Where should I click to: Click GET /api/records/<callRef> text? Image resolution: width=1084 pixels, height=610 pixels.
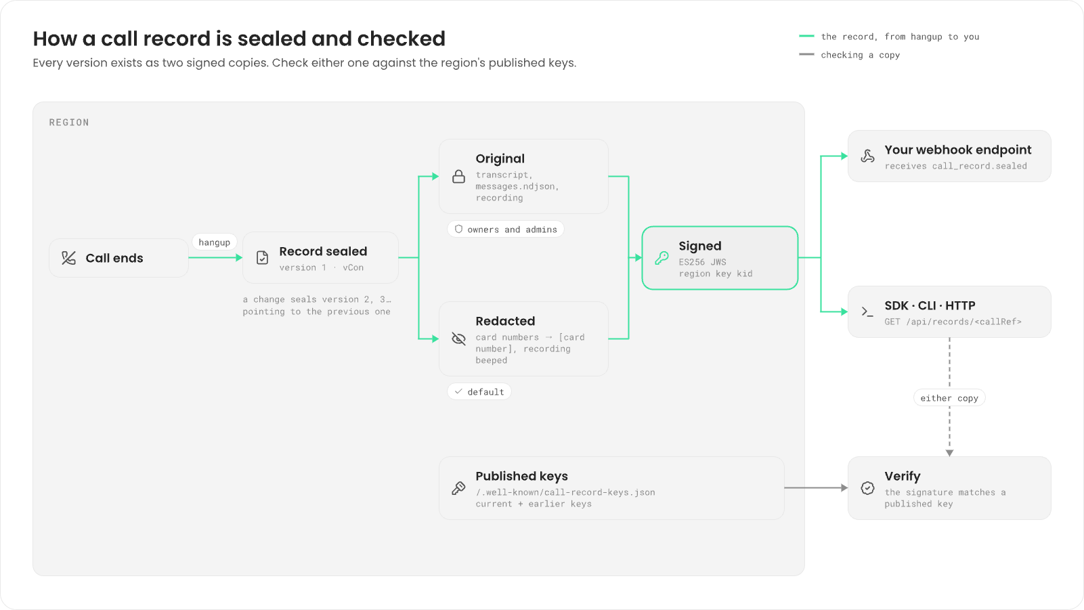coord(953,322)
